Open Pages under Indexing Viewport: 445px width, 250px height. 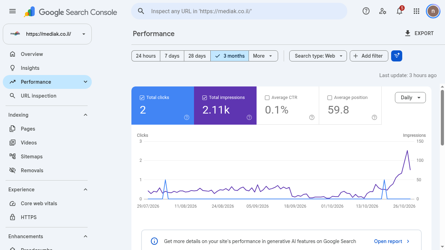coord(47,129)
